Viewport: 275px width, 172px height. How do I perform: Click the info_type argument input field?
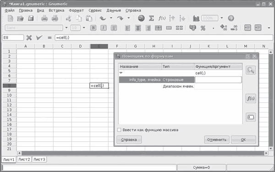click(218, 80)
